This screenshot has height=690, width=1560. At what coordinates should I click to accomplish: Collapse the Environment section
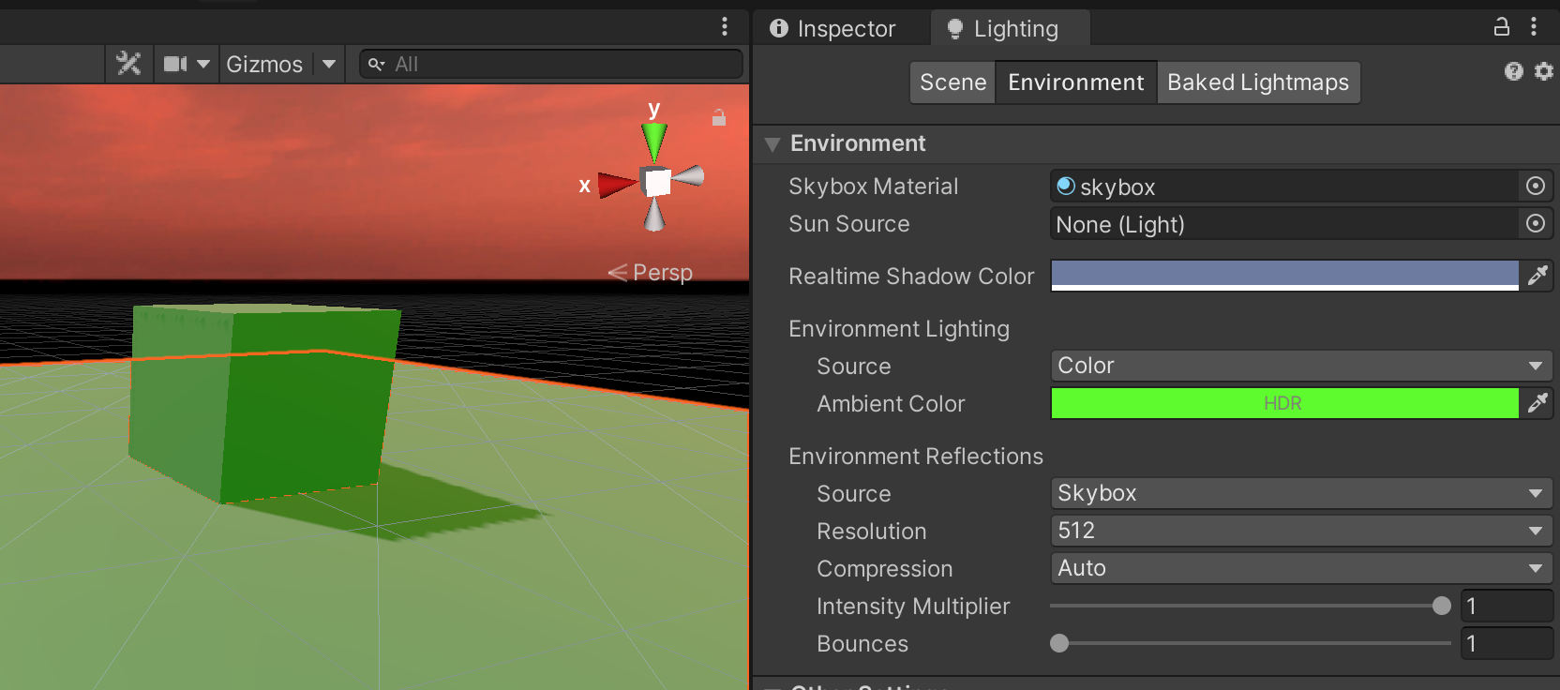(772, 144)
